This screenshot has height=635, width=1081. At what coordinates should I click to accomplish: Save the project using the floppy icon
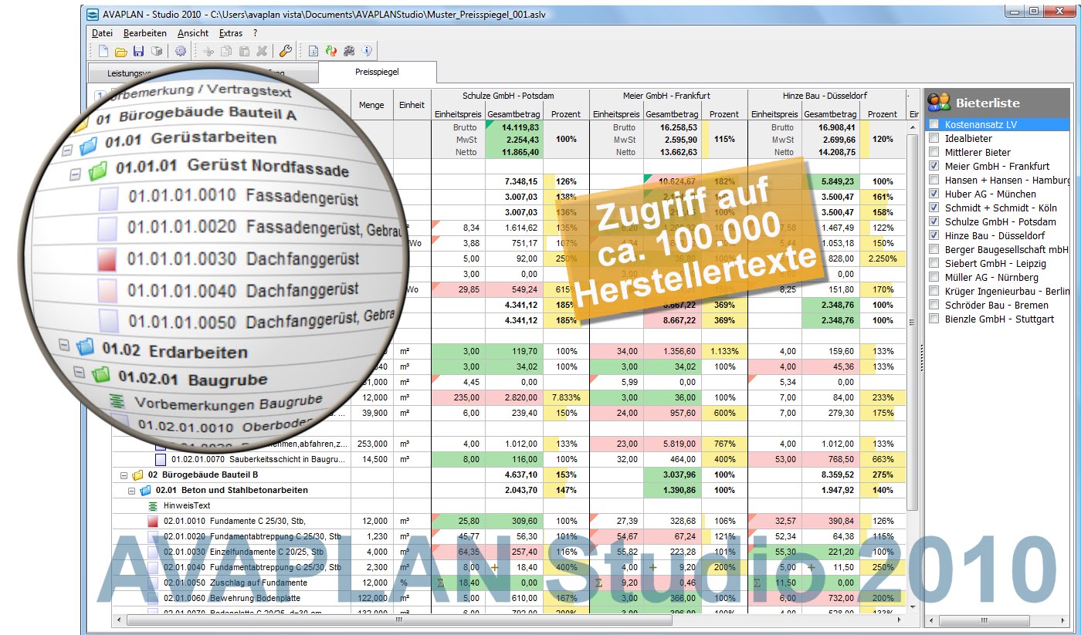139,52
